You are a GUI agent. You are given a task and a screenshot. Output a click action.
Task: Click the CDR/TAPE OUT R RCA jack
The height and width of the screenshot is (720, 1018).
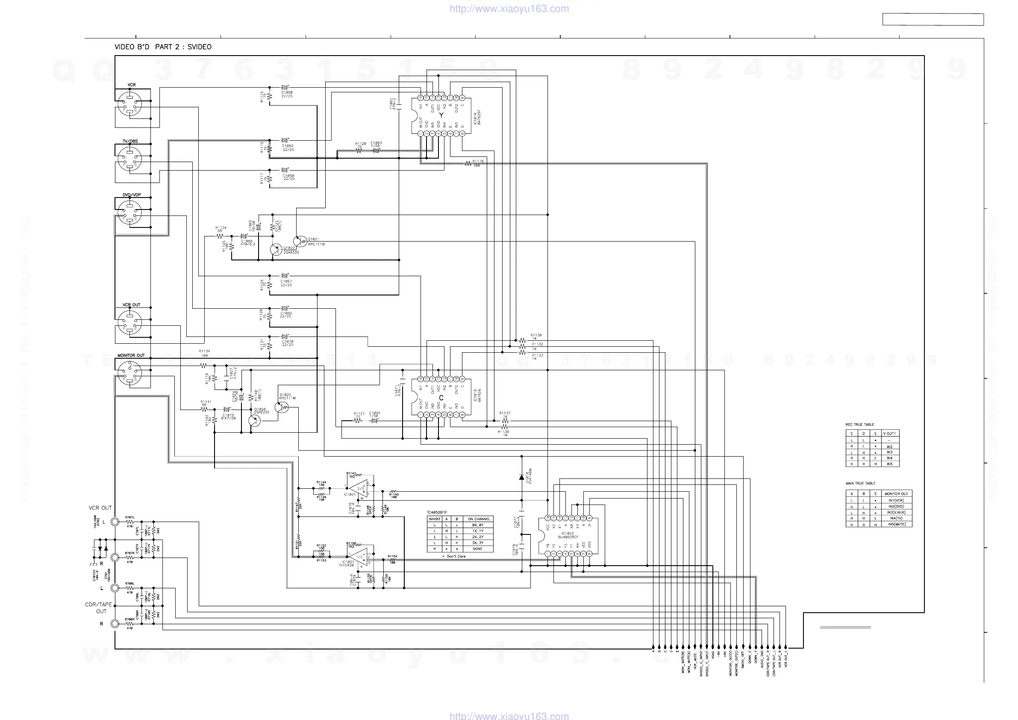pyautogui.click(x=115, y=623)
